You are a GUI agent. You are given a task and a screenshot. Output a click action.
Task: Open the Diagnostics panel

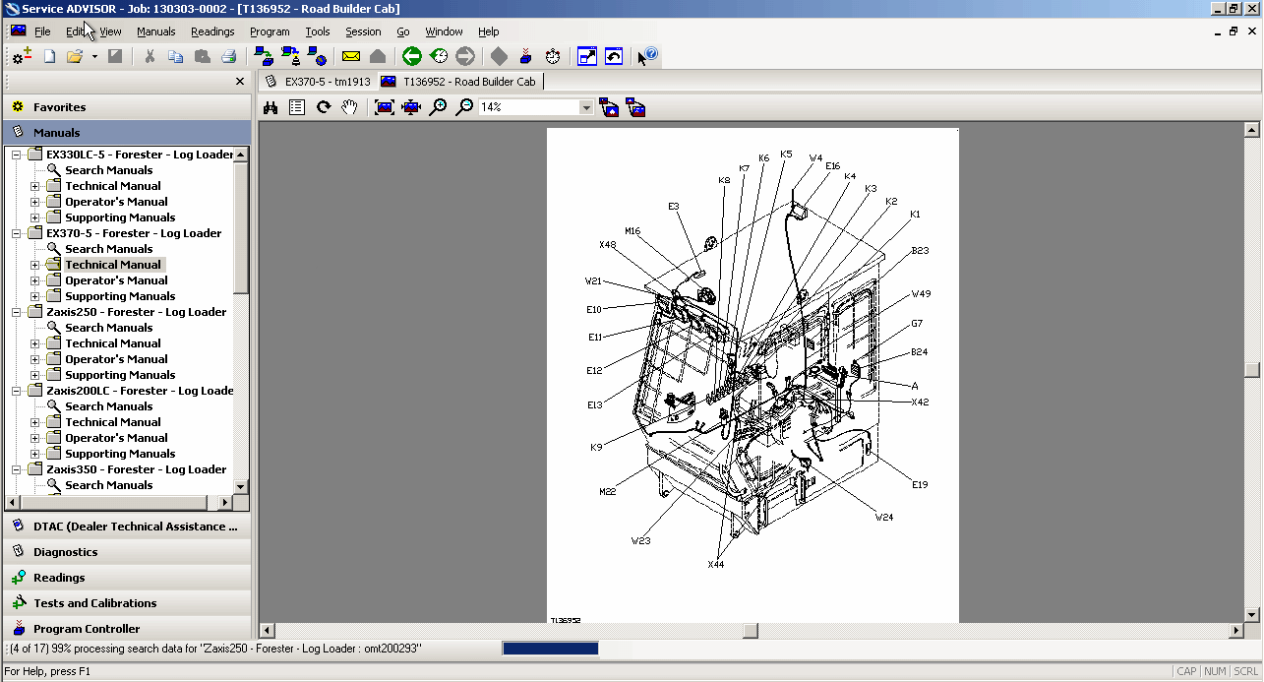tap(64, 551)
